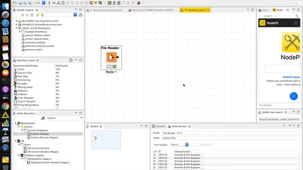Click String Manipulation recommended node
Image resolution: width=303 pixels, height=170 pixels.
click(28, 105)
